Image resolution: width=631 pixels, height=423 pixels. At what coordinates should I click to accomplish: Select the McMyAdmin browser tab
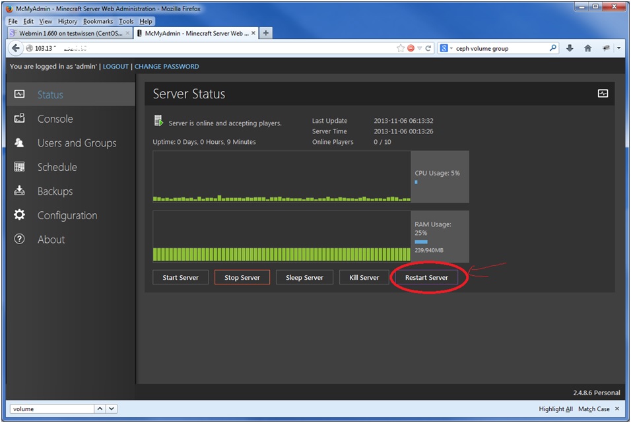point(197,33)
